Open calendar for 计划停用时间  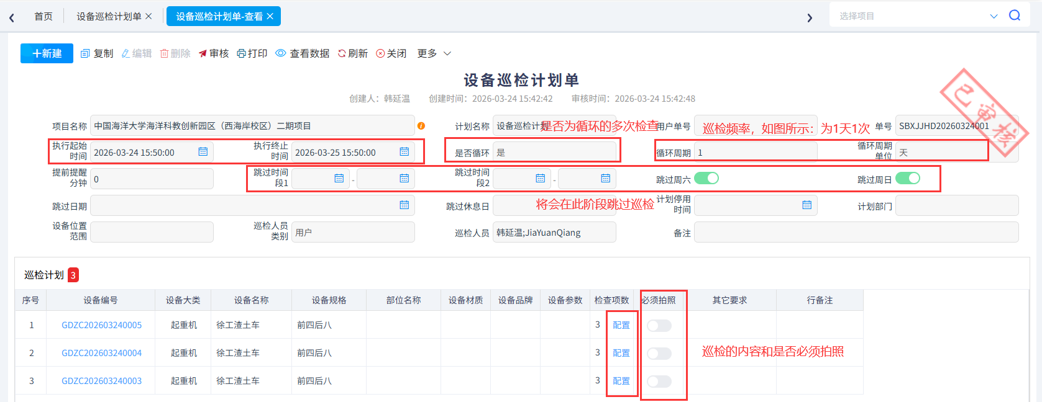[x=807, y=205]
